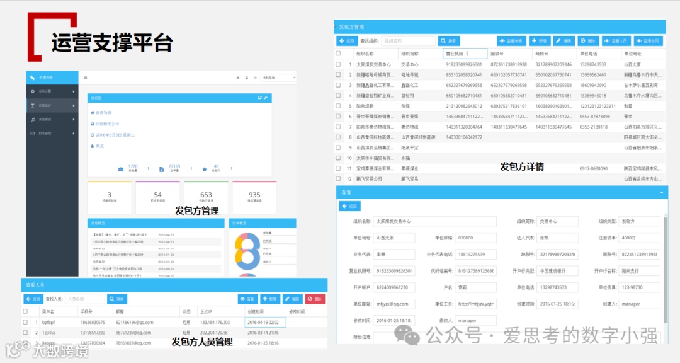Click the wrench icon on the 欢迎您 panel
Image resolution: width=680 pixels, height=363 pixels.
pyautogui.click(x=266, y=98)
